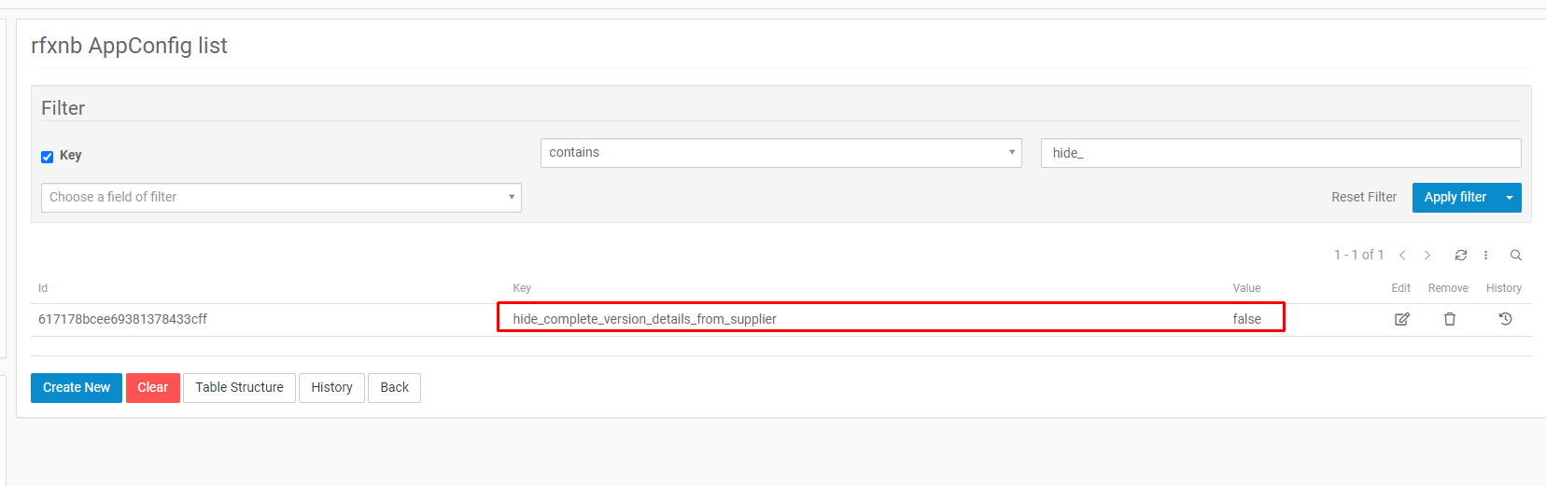
Task: Open the row's history clock icon
Action: (x=1505, y=319)
